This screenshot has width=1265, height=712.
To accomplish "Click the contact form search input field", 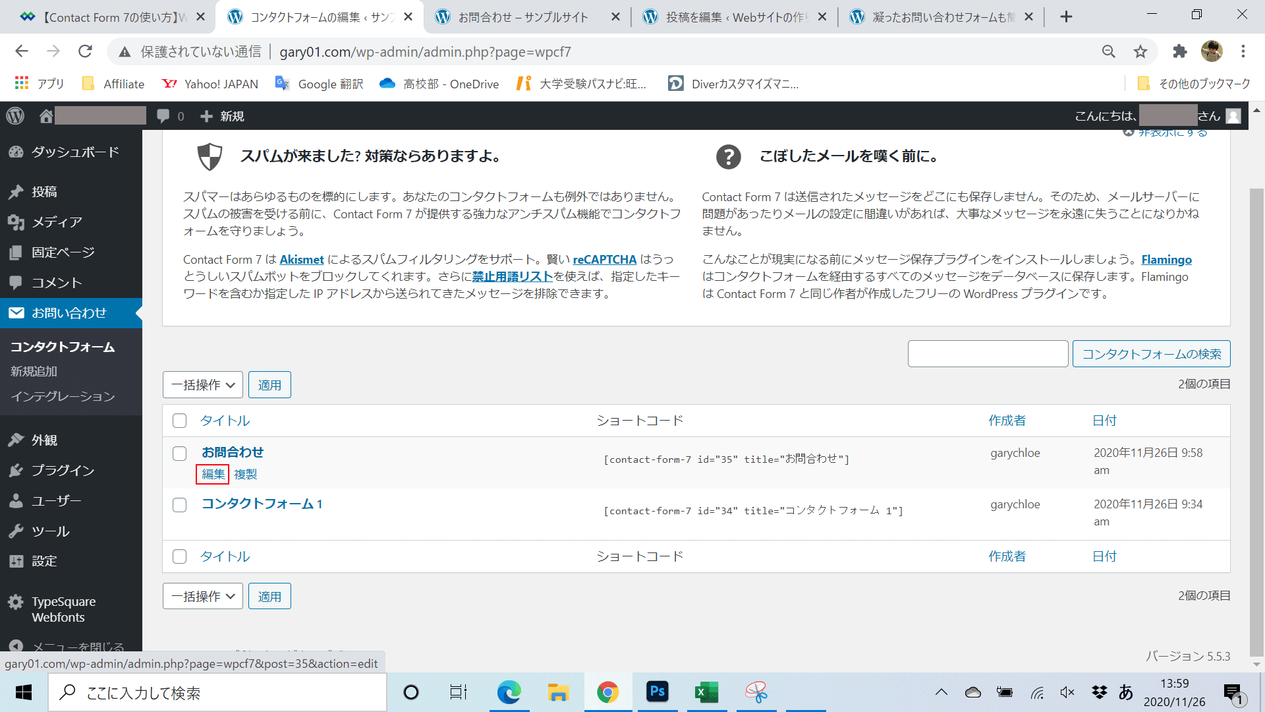I will click(987, 354).
